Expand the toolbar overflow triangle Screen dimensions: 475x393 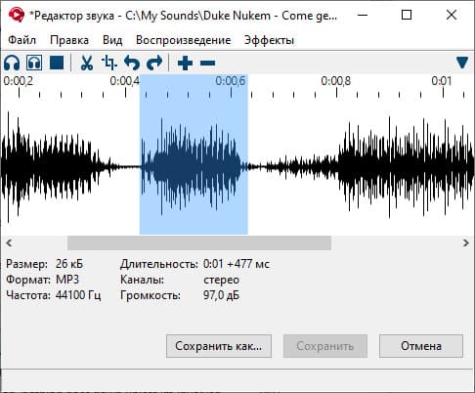[462, 63]
